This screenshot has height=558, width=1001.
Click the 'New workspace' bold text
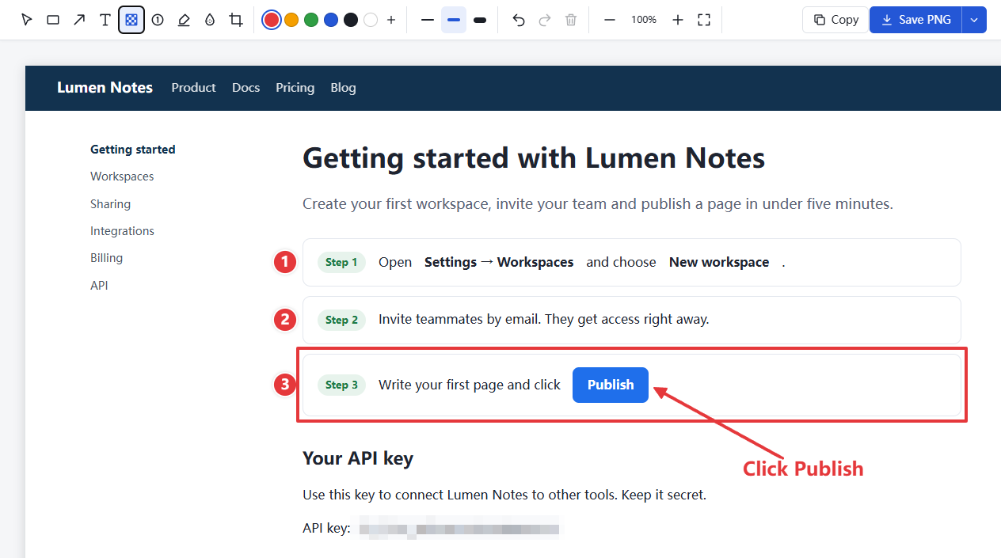click(719, 262)
